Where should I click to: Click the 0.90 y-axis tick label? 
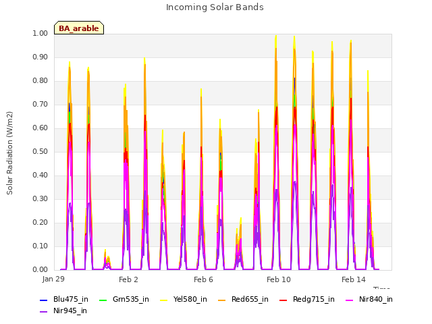coord(40,57)
